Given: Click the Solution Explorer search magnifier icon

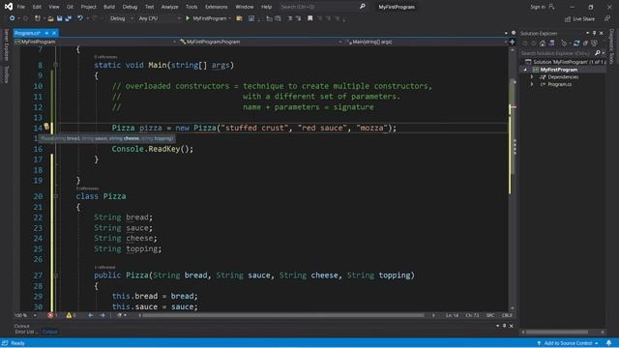Looking at the screenshot, I should tap(598, 53).
